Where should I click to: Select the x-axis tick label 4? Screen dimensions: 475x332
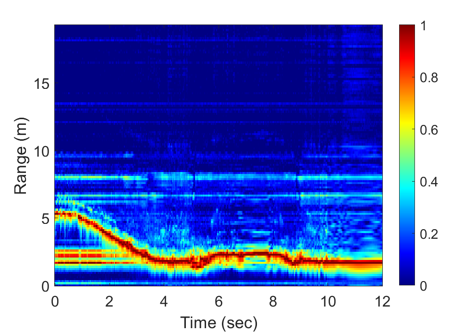(x=164, y=302)
